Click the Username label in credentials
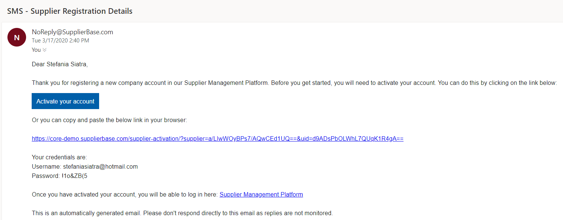 (x=46, y=167)
